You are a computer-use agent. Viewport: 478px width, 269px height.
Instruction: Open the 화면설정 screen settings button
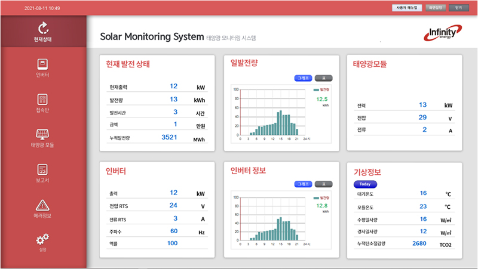click(x=436, y=8)
